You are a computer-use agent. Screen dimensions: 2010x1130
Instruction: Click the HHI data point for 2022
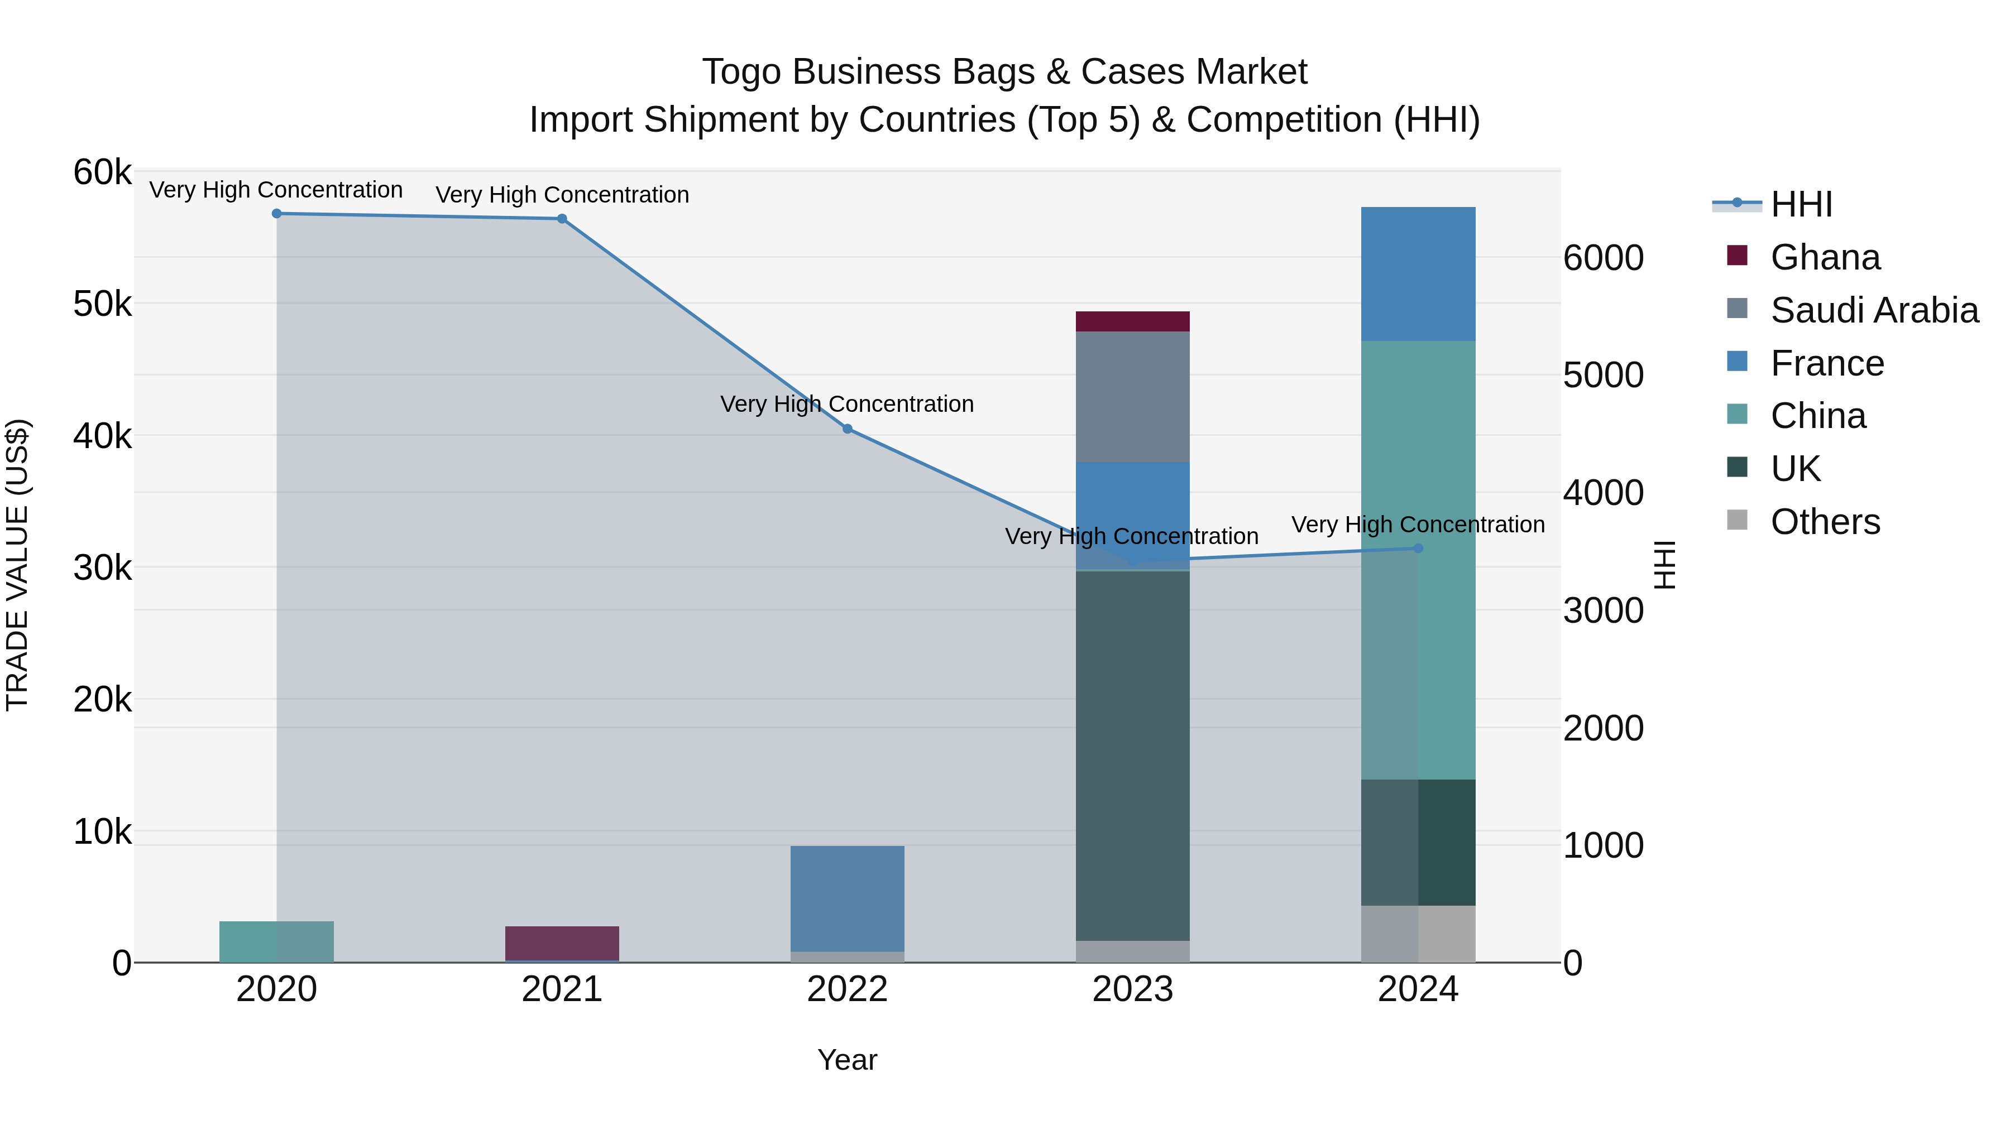coord(848,429)
